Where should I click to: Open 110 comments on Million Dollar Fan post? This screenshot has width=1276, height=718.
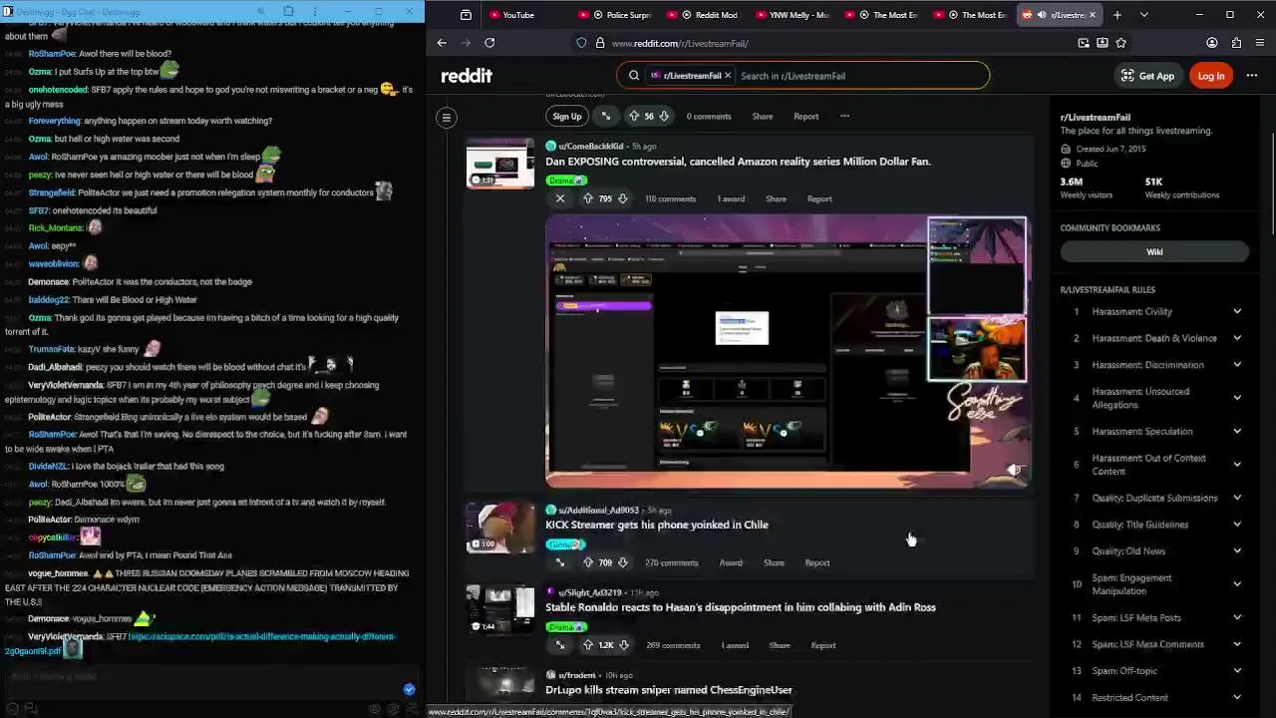670,198
